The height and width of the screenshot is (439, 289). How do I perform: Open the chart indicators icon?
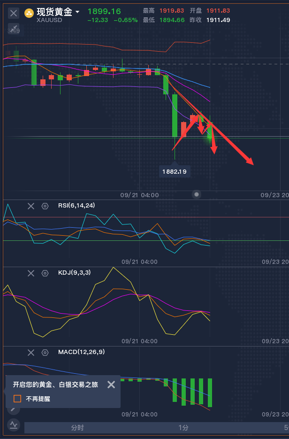pyautogui.click(x=13, y=425)
